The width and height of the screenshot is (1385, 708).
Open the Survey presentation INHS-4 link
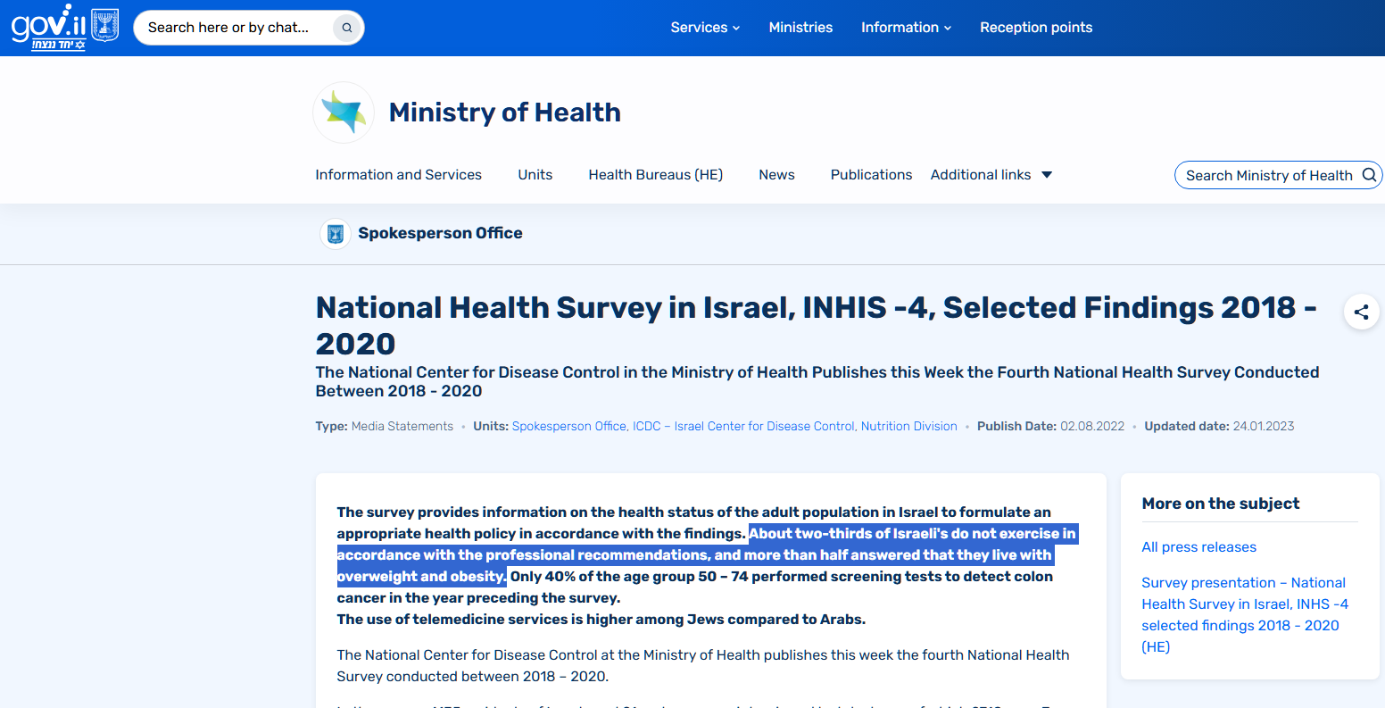(x=1245, y=615)
